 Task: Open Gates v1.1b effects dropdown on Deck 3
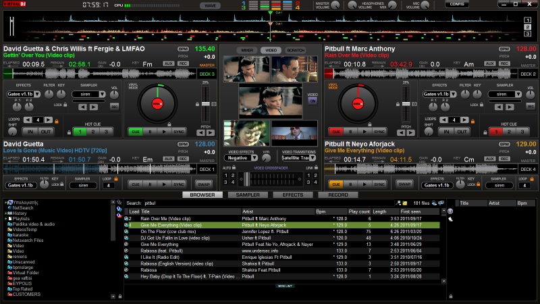pos(37,94)
